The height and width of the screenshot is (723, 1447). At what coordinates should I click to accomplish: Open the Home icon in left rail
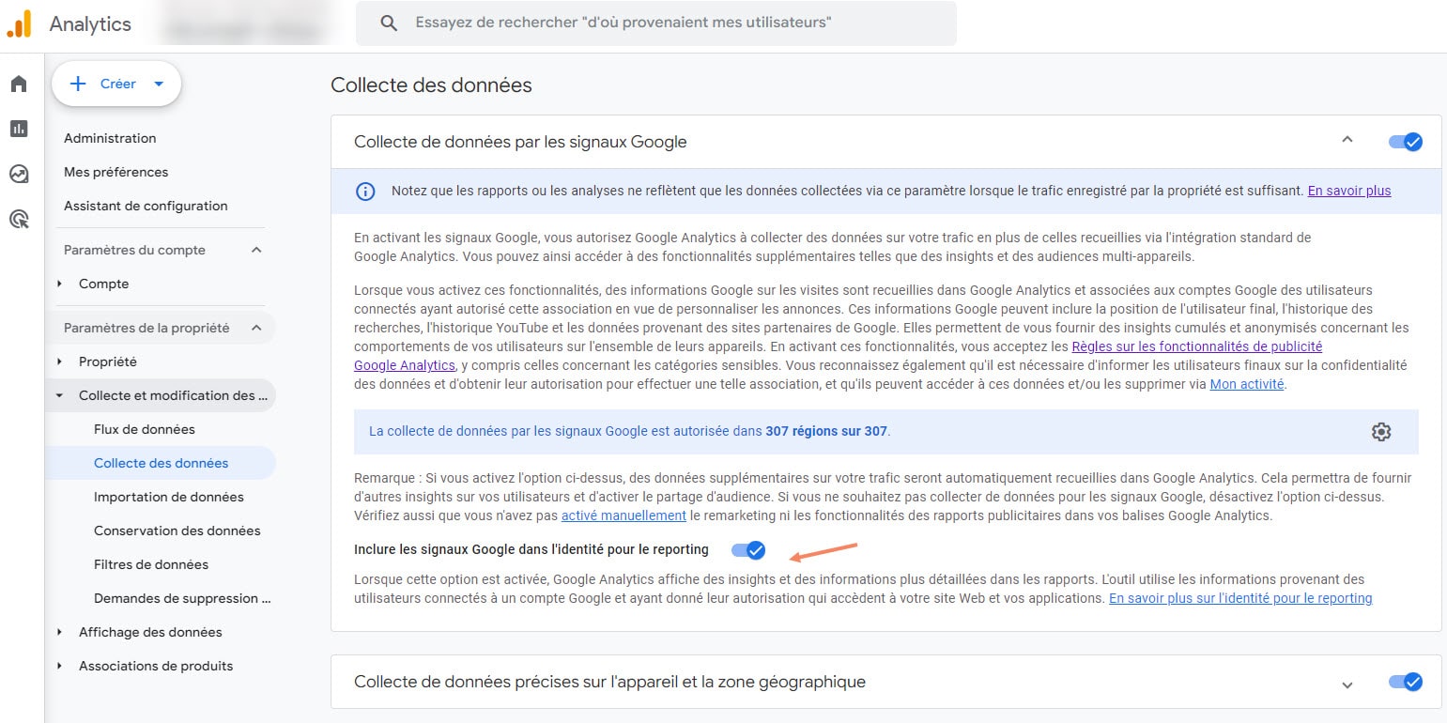click(x=19, y=85)
